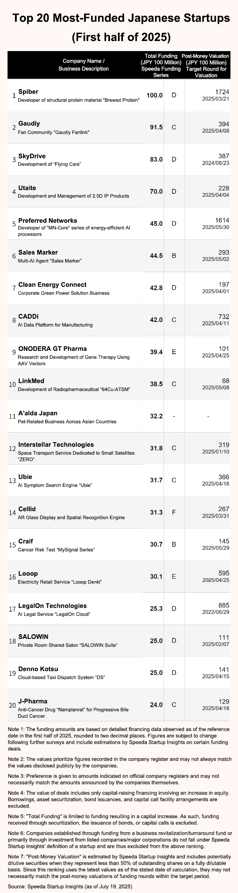238x893 pixels.
Task: Click Cellid's series letter F
Action: tap(174, 512)
